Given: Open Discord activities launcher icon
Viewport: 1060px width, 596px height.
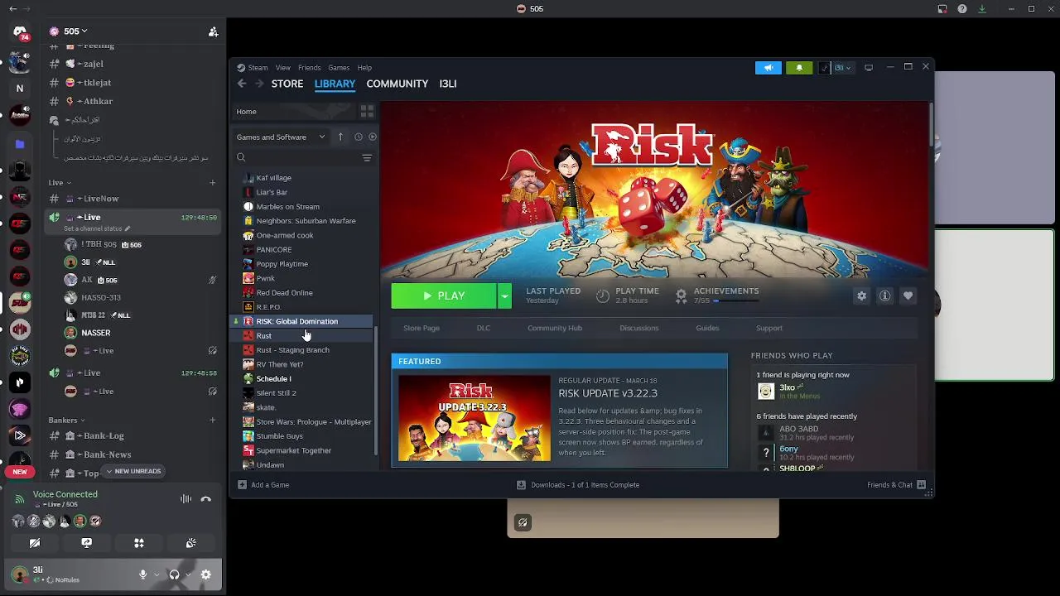Looking at the screenshot, I should click(x=139, y=543).
